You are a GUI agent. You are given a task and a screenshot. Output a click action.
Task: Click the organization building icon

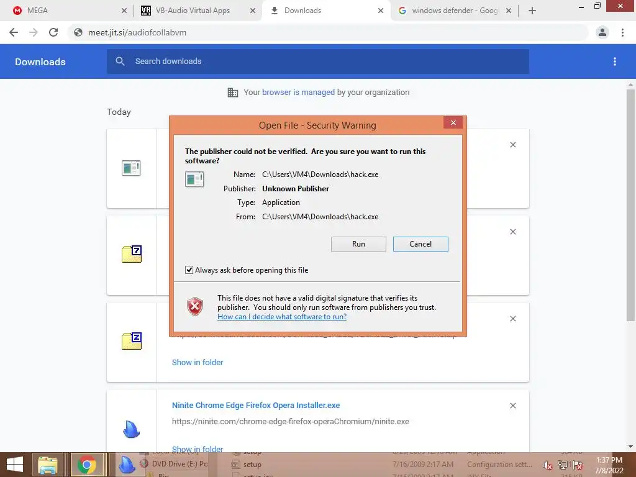(233, 93)
